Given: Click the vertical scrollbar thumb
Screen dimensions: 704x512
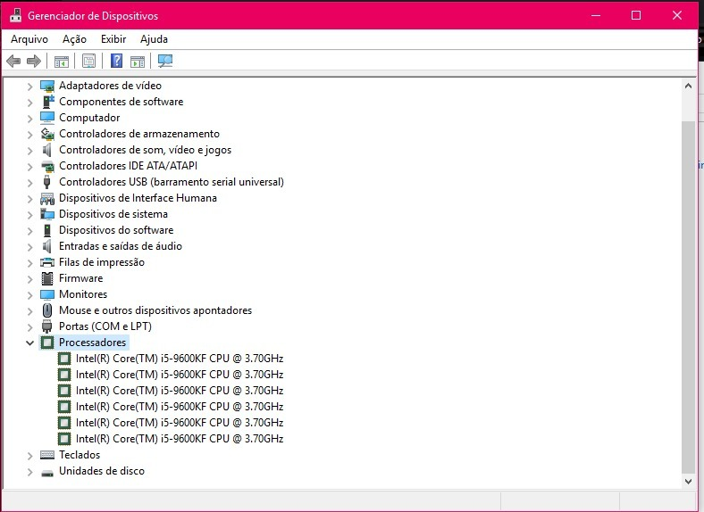Looking at the screenshot, I should [688, 297].
